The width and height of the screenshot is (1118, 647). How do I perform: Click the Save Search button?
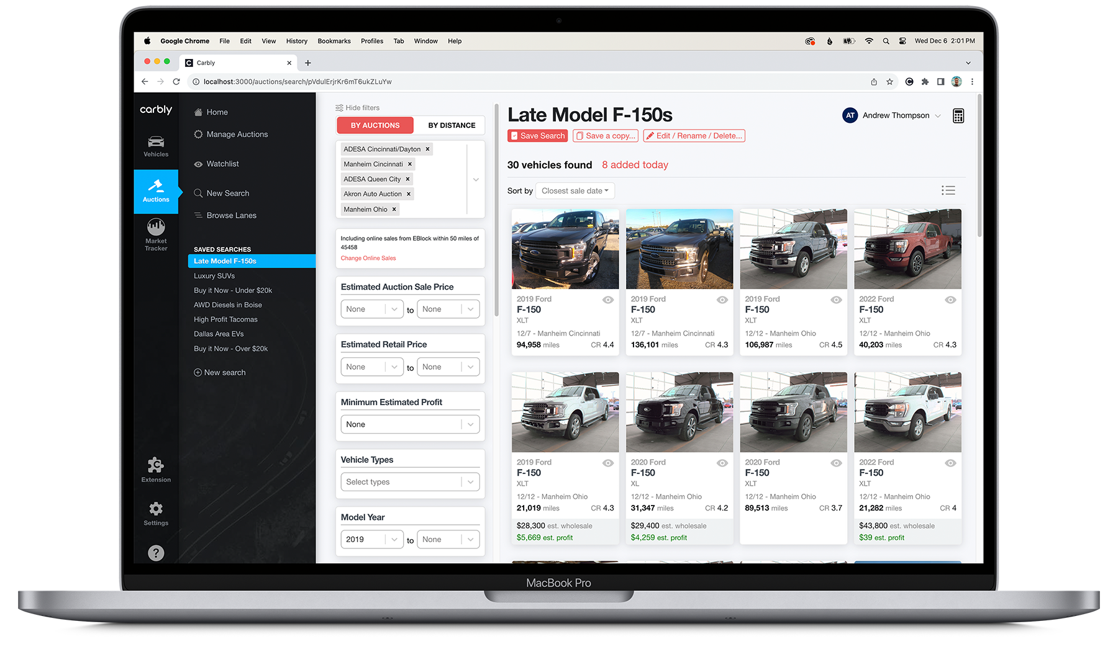537,135
